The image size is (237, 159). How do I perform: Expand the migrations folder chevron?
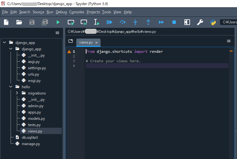click(x=17, y=93)
